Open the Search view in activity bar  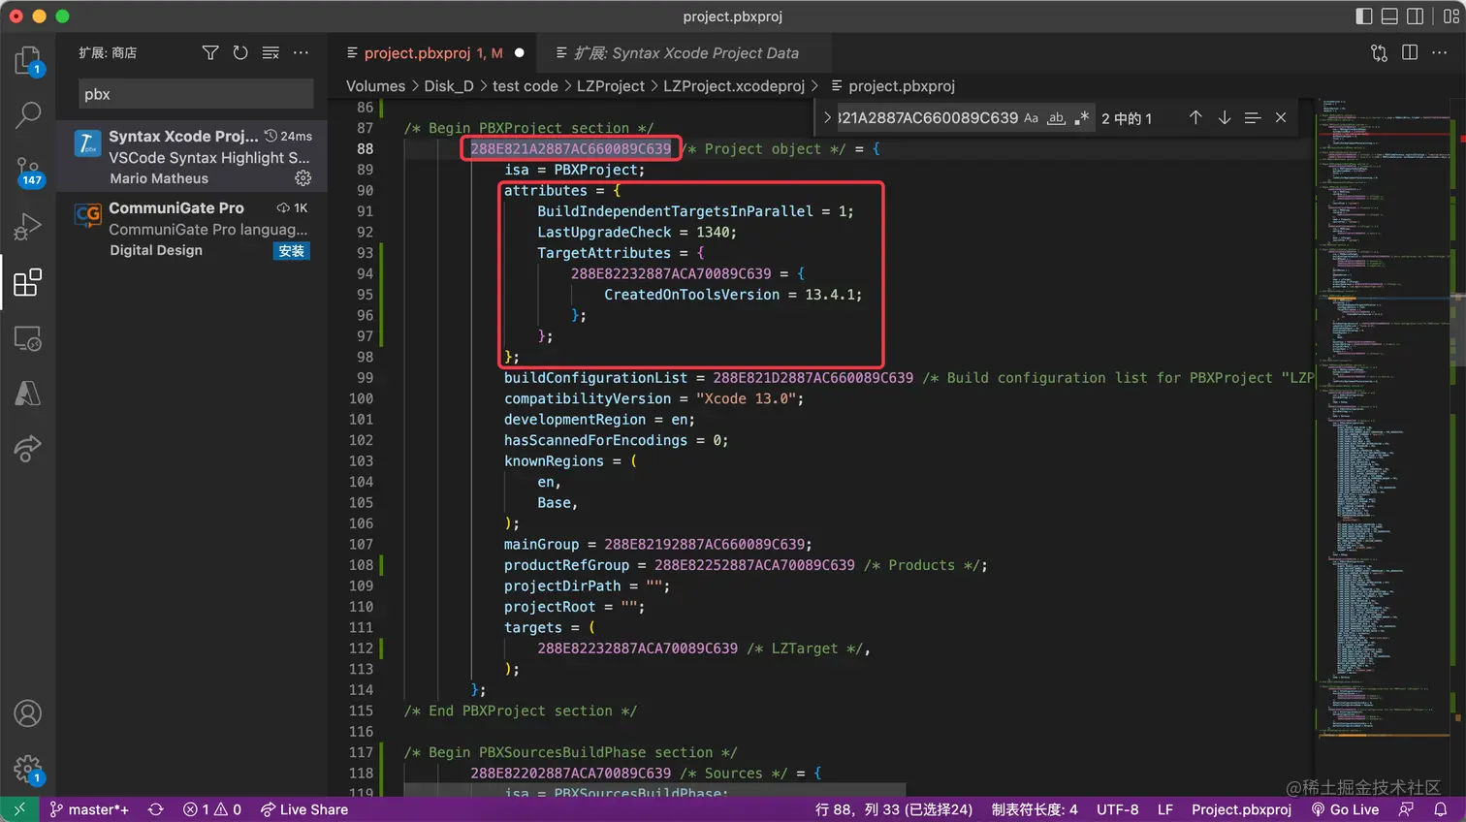tap(28, 115)
